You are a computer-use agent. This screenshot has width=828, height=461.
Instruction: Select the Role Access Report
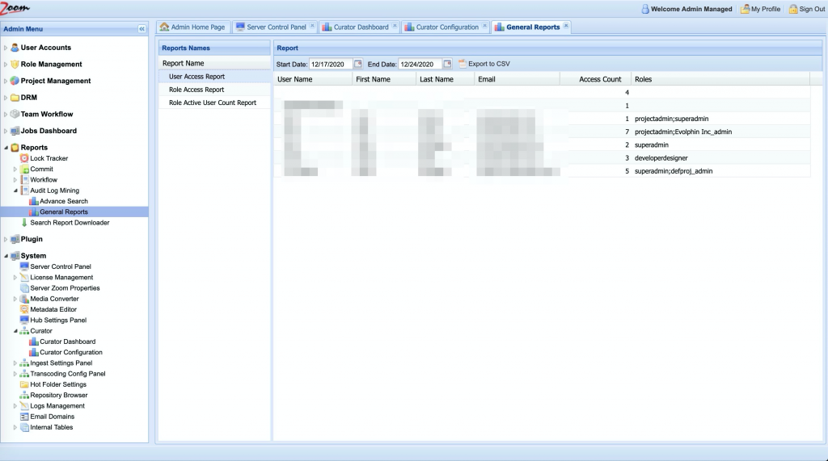214,90
